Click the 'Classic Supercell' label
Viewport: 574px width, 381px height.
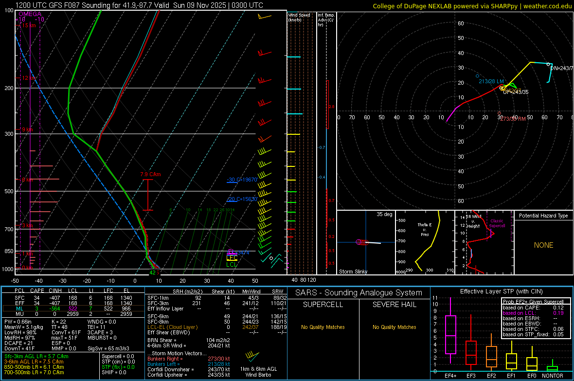pos(497,223)
